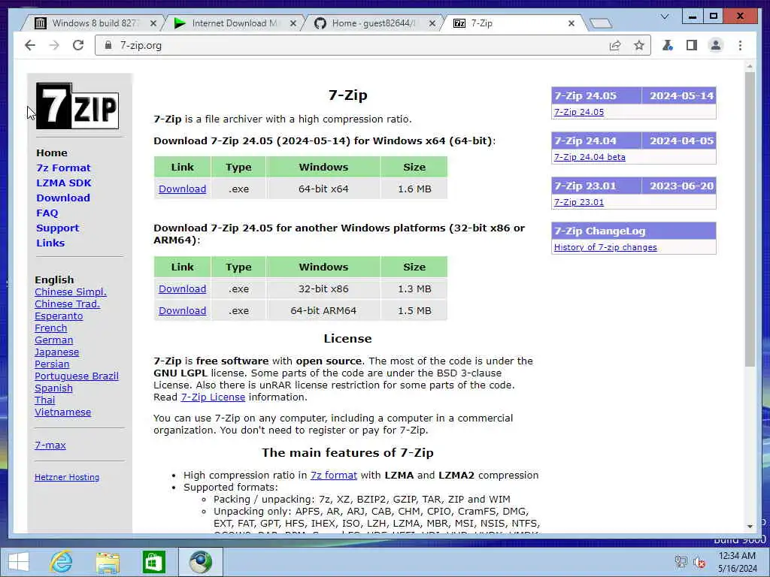Open a new tab
Image resolution: width=770 pixels, height=577 pixels.
coord(600,23)
